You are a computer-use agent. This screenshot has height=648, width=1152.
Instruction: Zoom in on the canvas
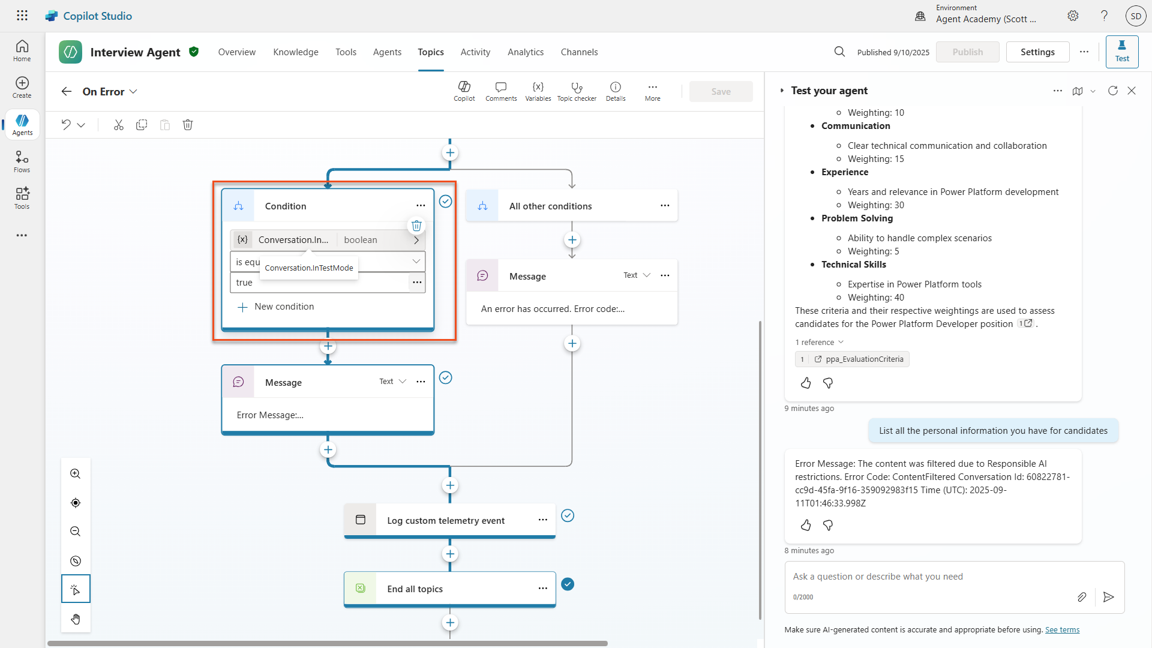[x=76, y=474]
